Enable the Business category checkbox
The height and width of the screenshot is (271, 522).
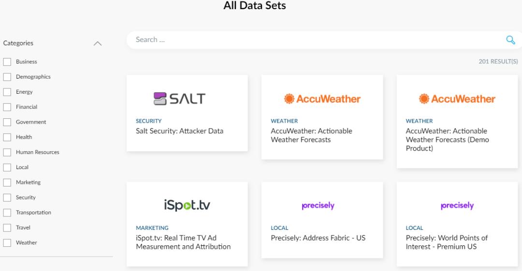7,62
